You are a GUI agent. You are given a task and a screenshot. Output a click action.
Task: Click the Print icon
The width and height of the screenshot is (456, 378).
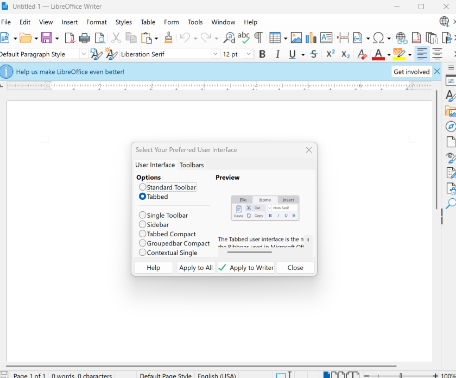84,38
